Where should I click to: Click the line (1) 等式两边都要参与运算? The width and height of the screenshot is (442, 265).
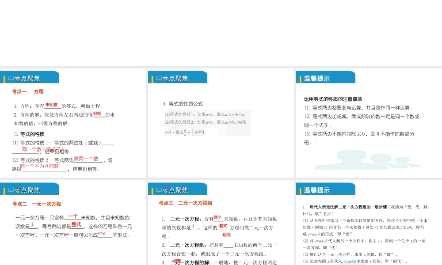(x=358, y=108)
